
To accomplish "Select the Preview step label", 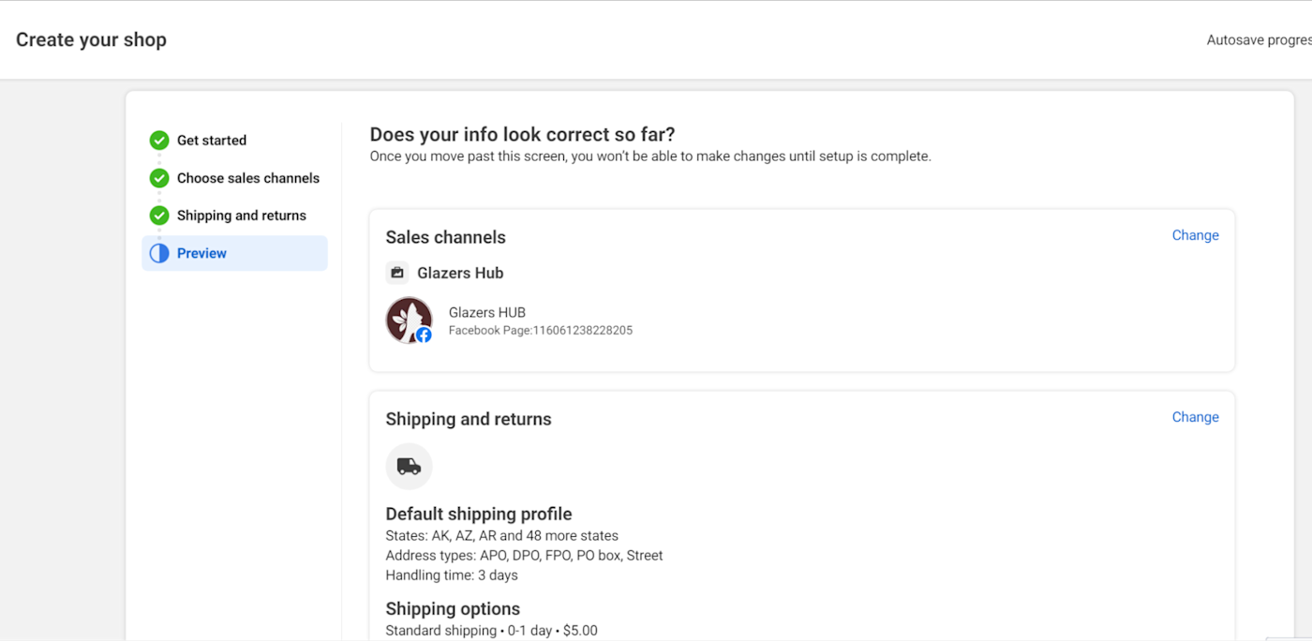I will tap(201, 253).
